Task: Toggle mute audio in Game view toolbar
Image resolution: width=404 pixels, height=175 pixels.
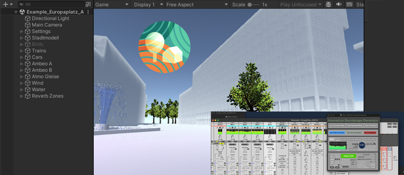Action: (339, 5)
